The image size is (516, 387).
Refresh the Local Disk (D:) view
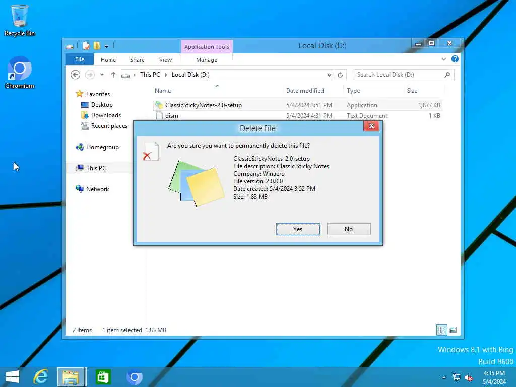[340, 75]
